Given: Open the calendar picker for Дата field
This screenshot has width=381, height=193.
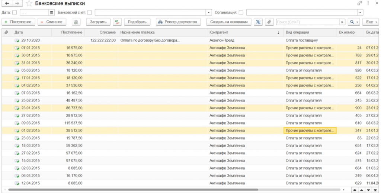Looking at the screenshot, I should 52,12.
